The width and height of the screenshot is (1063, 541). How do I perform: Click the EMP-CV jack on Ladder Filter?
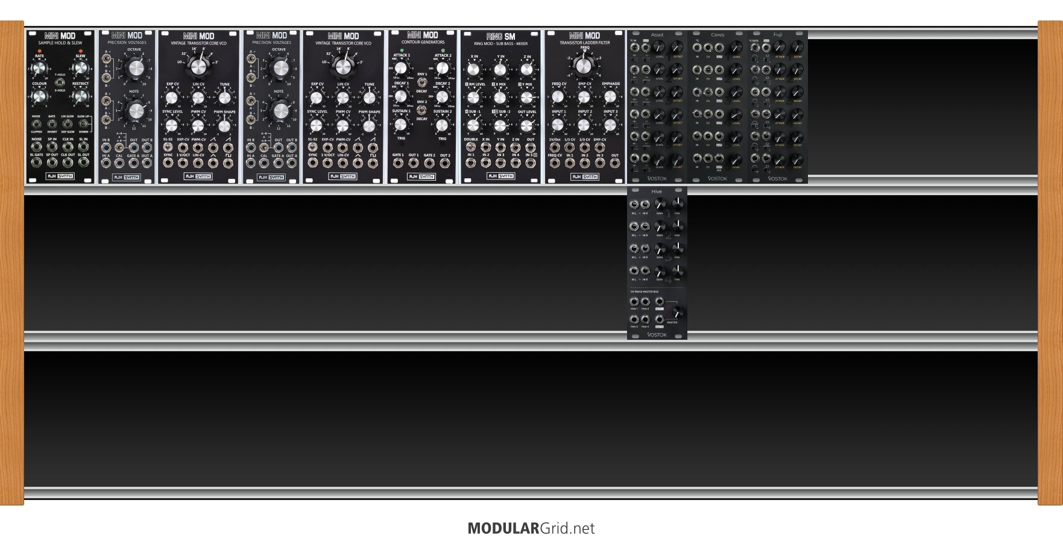(x=599, y=147)
